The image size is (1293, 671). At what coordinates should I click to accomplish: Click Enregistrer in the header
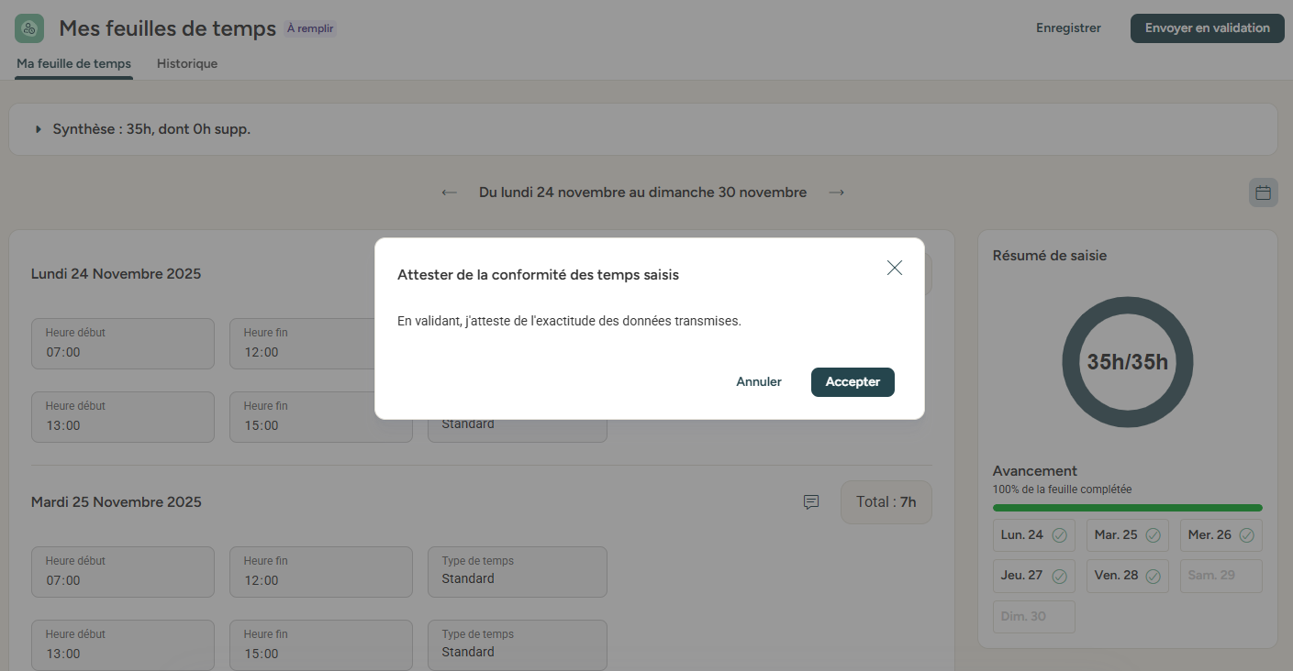1068,28
